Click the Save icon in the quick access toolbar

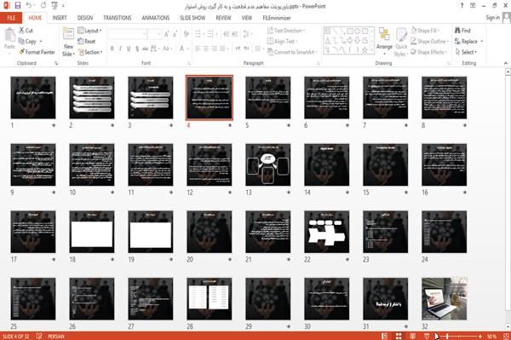tap(18, 6)
